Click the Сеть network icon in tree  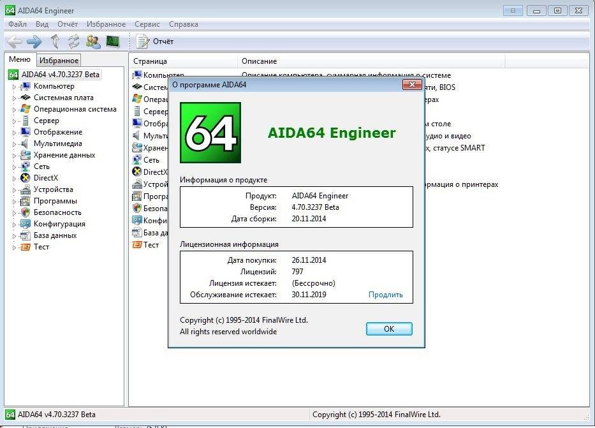(x=26, y=166)
